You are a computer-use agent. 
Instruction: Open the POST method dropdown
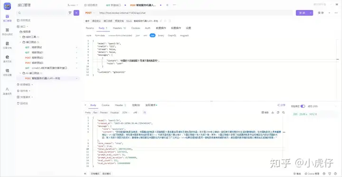(90, 13)
